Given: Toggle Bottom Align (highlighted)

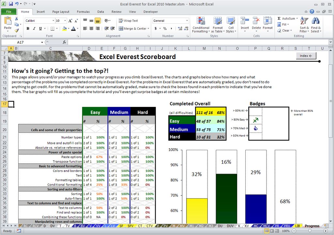Looking at the screenshot, I should 98,20.
